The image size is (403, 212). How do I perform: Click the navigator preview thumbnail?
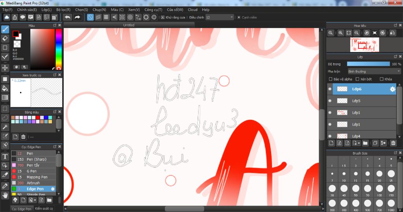364,45
